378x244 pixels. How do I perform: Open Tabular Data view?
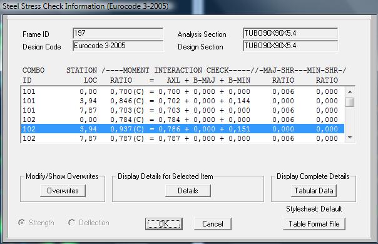314,191
